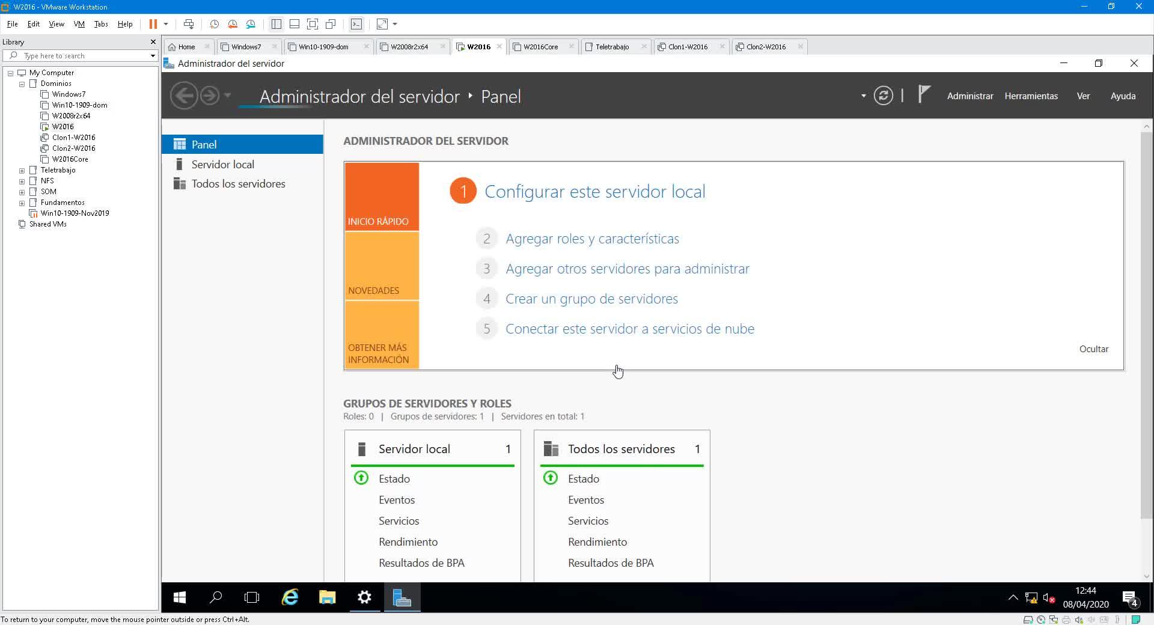Click Agregar roles y características link

pyautogui.click(x=592, y=239)
